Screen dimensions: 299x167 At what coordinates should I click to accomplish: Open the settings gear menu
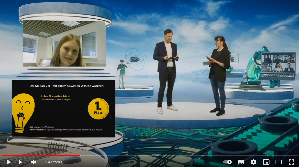click(x=254, y=162)
